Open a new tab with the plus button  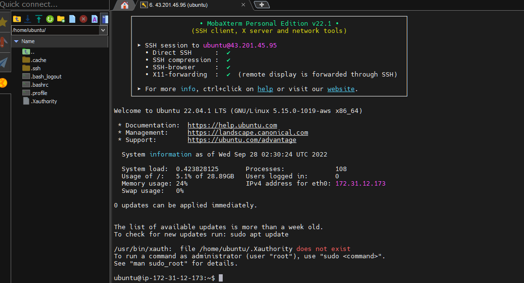pos(262,5)
